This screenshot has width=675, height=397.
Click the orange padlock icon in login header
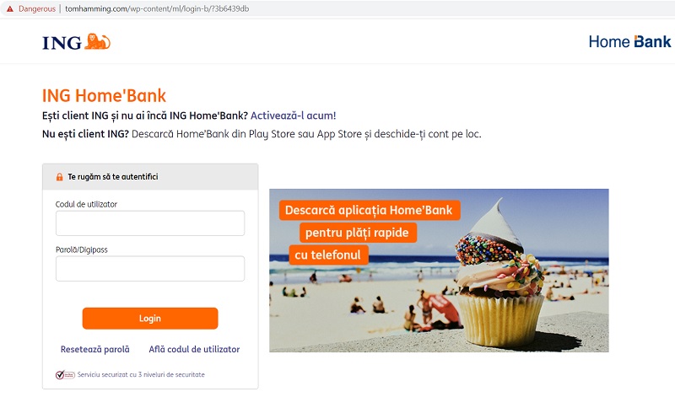pyautogui.click(x=59, y=177)
